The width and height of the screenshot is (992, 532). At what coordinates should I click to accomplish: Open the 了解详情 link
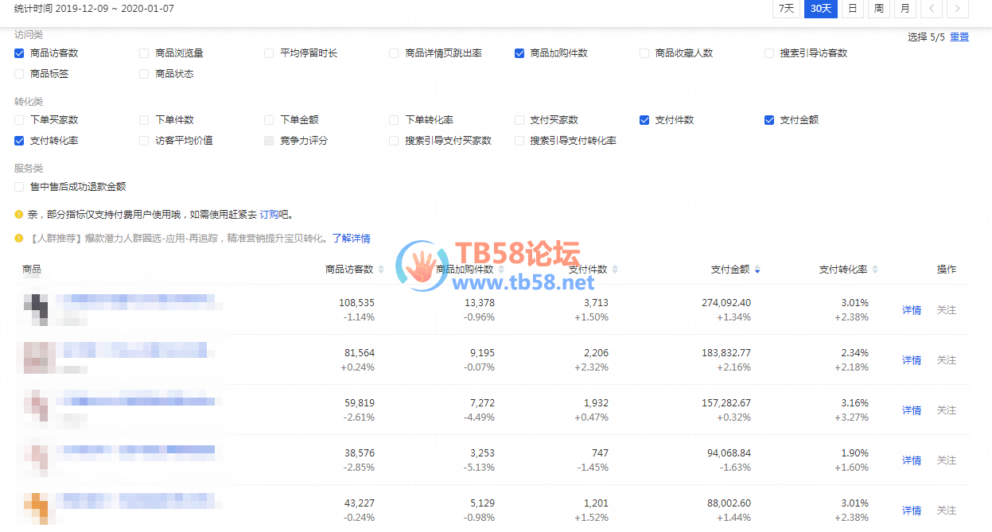pyautogui.click(x=351, y=239)
